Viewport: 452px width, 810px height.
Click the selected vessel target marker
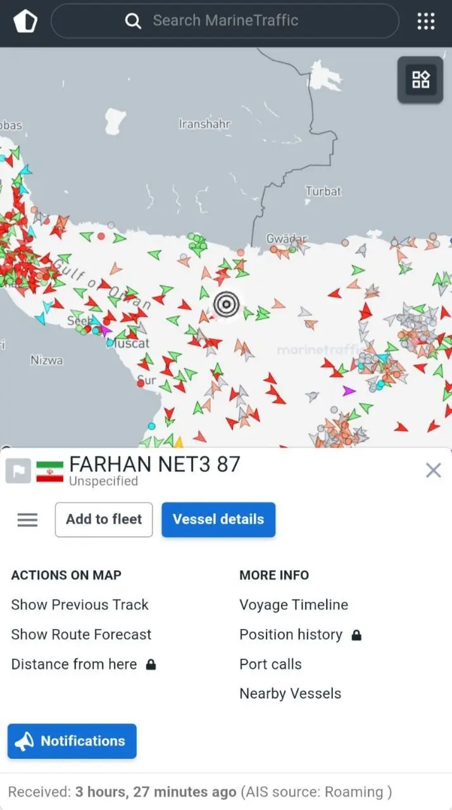point(226,304)
